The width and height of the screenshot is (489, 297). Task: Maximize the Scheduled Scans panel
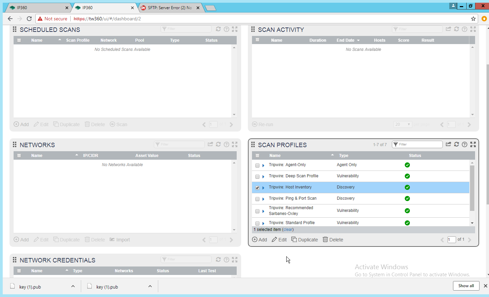click(235, 29)
